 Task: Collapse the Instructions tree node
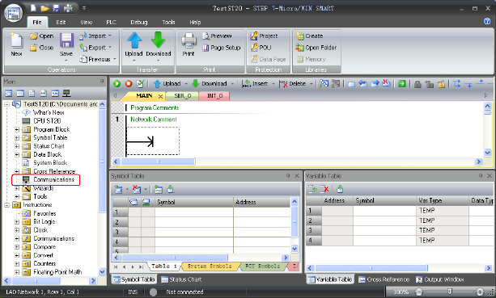(6, 205)
